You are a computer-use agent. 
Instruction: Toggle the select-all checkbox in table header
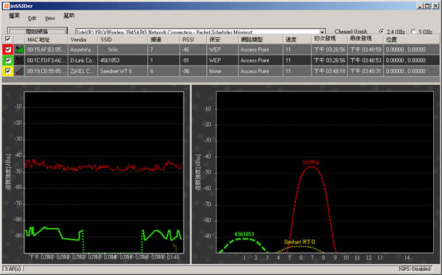8,39
